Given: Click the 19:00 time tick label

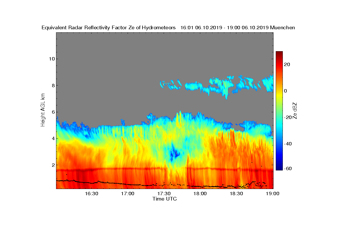Looking at the screenshot, I should pyautogui.click(x=273, y=193).
